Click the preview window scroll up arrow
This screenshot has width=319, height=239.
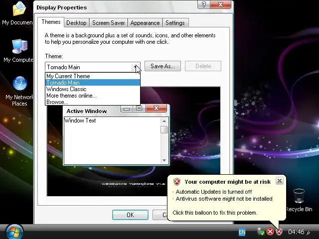pos(164,121)
